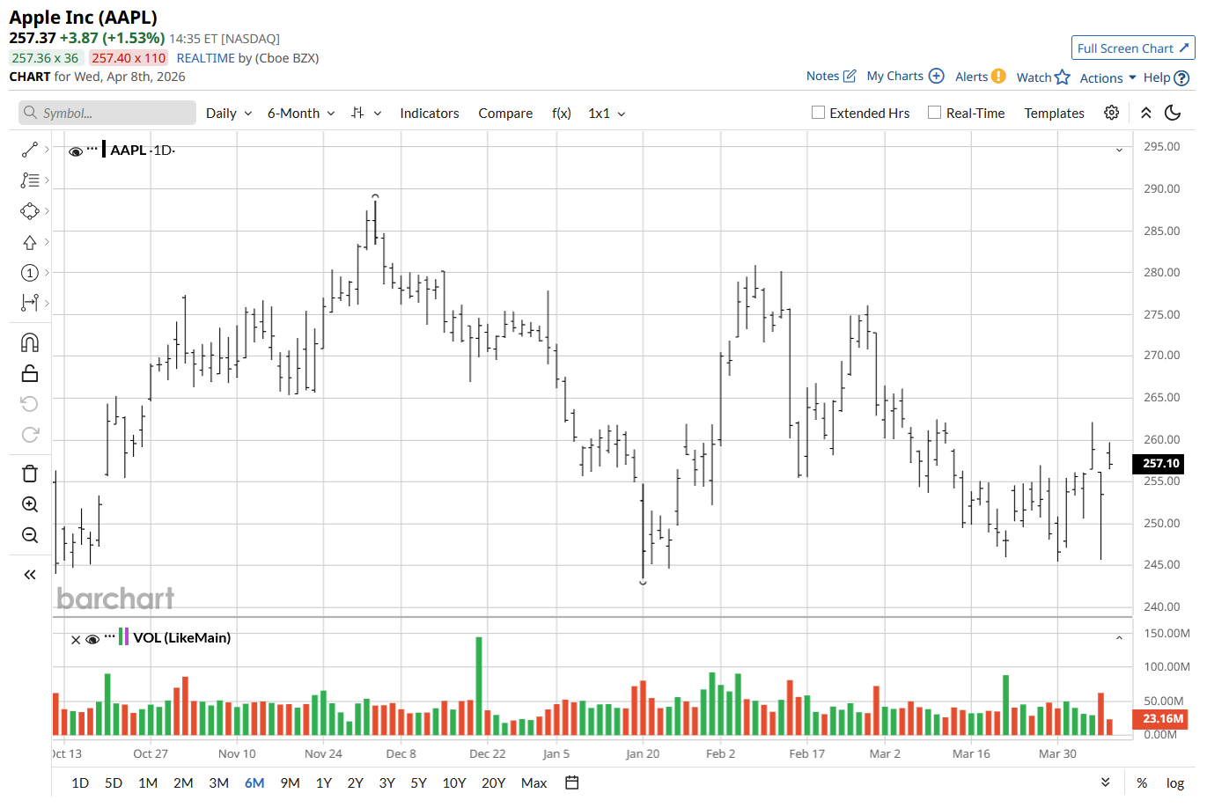Open AAPL series options ellipsis menu
Image resolution: width=1207 pixels, height=808 pixels.
click(92, 149)
